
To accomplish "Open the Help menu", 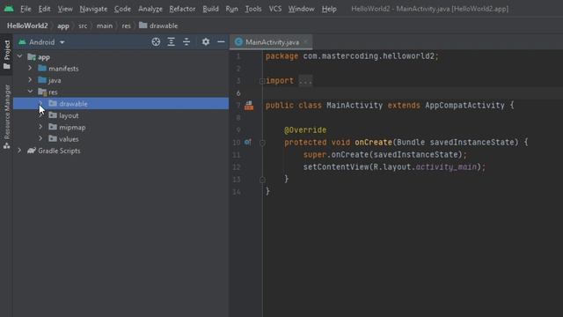I will [329, 9].
